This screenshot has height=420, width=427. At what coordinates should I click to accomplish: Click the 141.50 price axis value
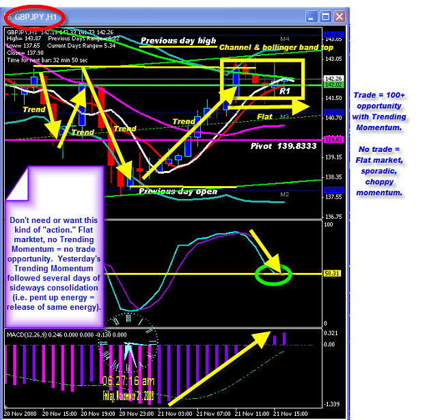(x=333, y=98)
